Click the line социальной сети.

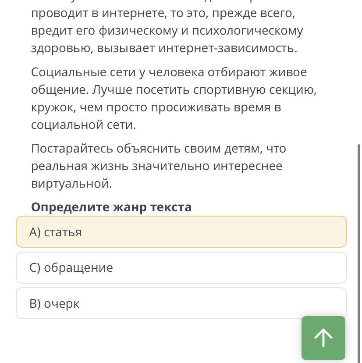(x=84, y=125)
